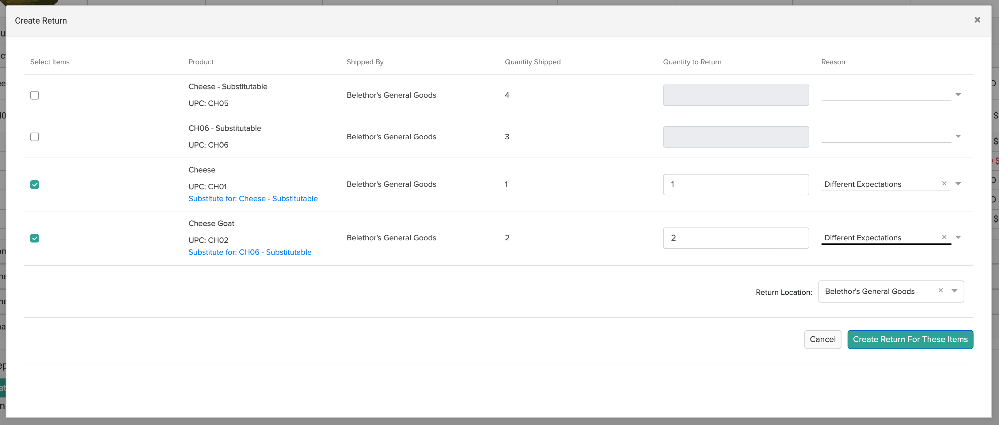Open the reason dropdown arrow for Cheese - Substitutable row
This screenshot has width=999, height=425.
[958, 94]
